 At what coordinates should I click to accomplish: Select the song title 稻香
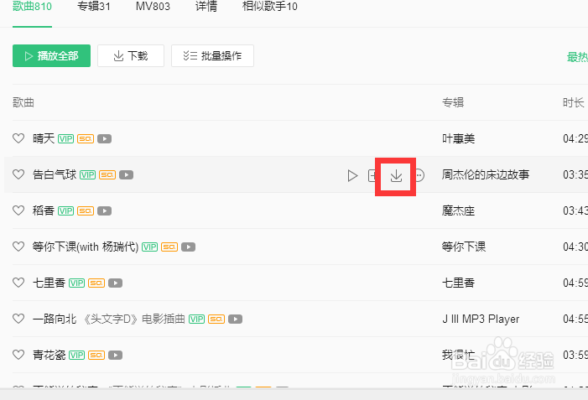pyautogui.click(x=44, y=210)
